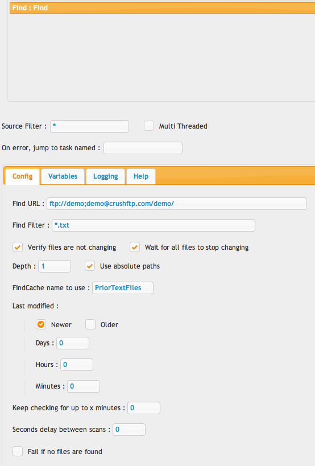This screenshot has height=466, width=315.
Task: Enable the Multi Threaded checkbox
Action: point(149,126)
